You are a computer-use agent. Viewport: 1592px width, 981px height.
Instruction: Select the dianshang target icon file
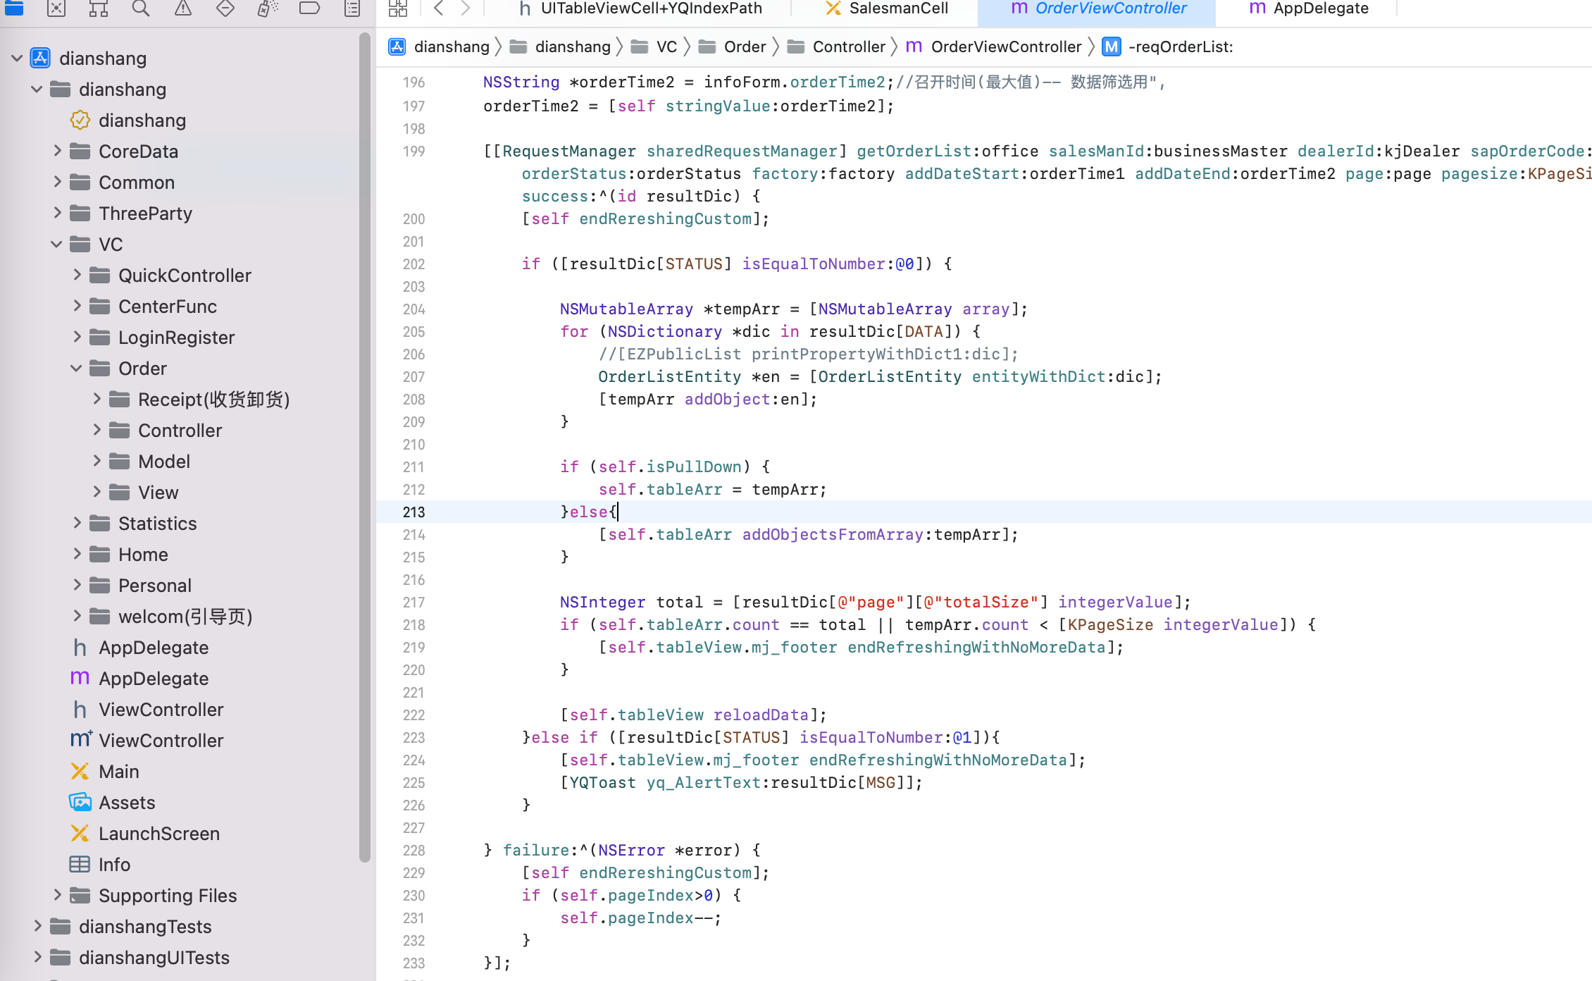point(128,121)
